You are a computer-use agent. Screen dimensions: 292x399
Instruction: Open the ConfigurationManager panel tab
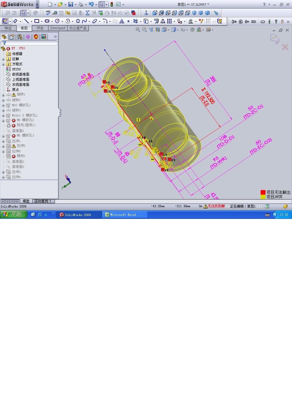point(20,37)
